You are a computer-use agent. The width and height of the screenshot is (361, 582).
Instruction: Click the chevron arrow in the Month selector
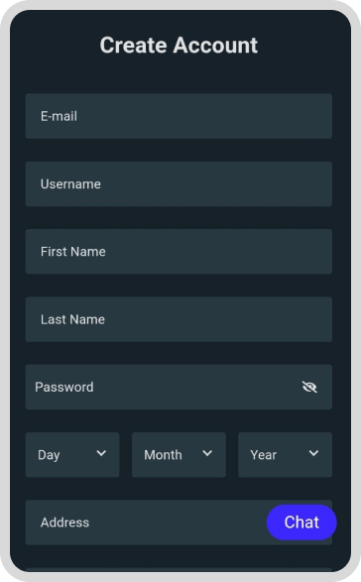pyautogui.click(x=207, y=453)
